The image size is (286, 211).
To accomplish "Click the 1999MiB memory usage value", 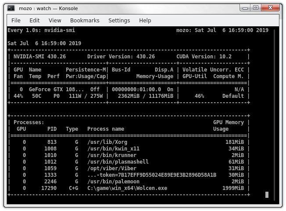I will click(x=233, y=188).
